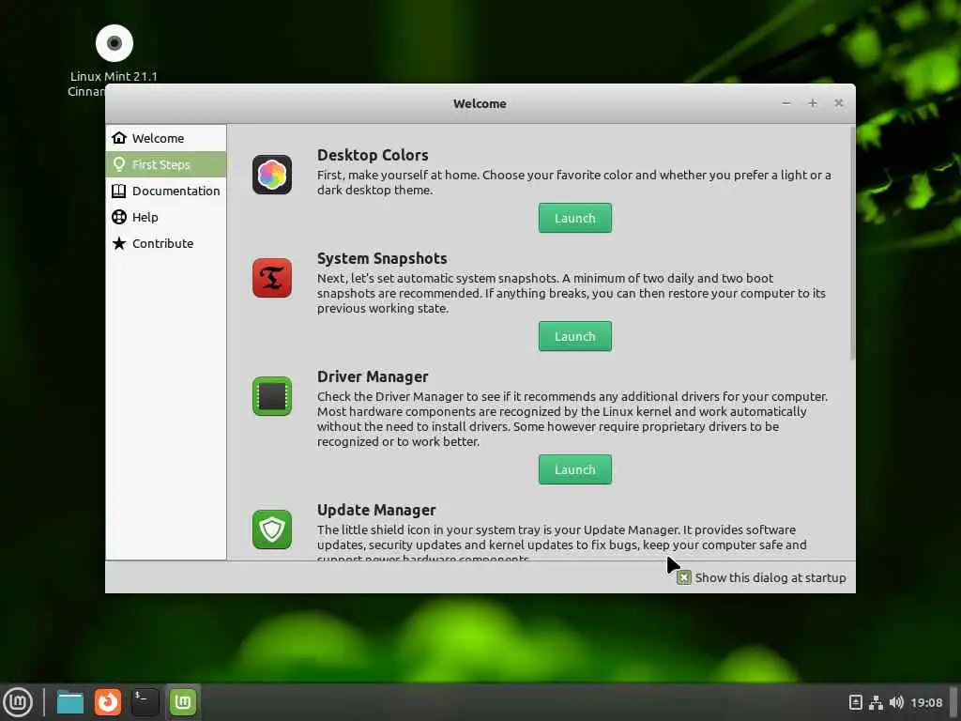Viewport: 961px width, 721px height.
Task: Open the network connections tray icon
Action: 876,702
